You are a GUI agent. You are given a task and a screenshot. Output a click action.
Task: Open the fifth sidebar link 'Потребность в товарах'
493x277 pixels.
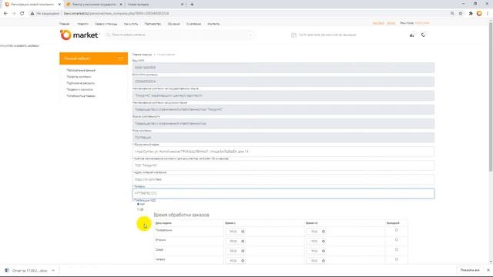point(81,96)
